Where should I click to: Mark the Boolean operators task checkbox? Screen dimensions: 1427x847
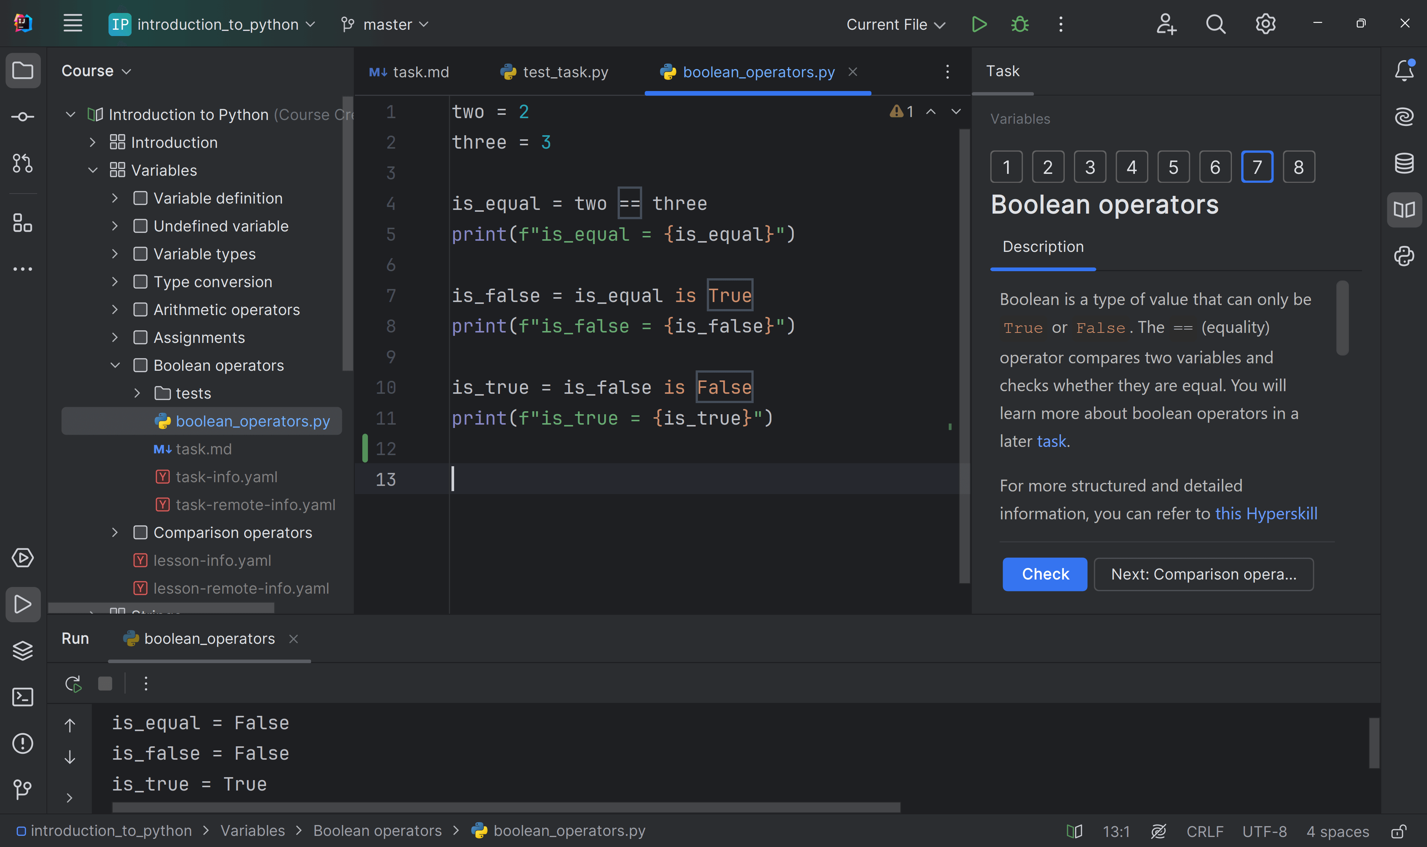(x=140, y=365)
